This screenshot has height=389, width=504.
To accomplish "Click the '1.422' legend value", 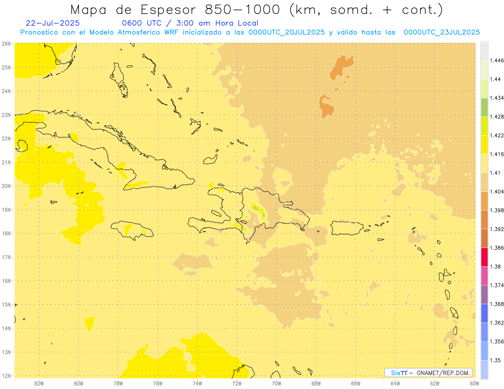I will [x=497, y=135].
